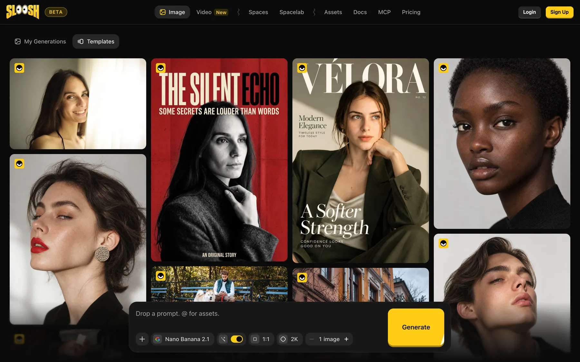Focus the 'Drop a prompt' input field

point(258,314)
